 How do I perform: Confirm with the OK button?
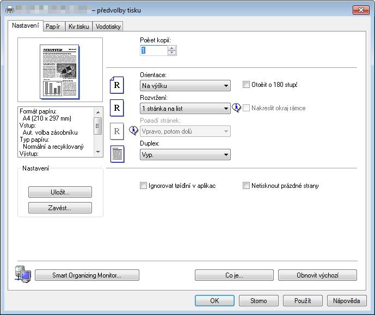pyautogui.click(x=214, y=301)
